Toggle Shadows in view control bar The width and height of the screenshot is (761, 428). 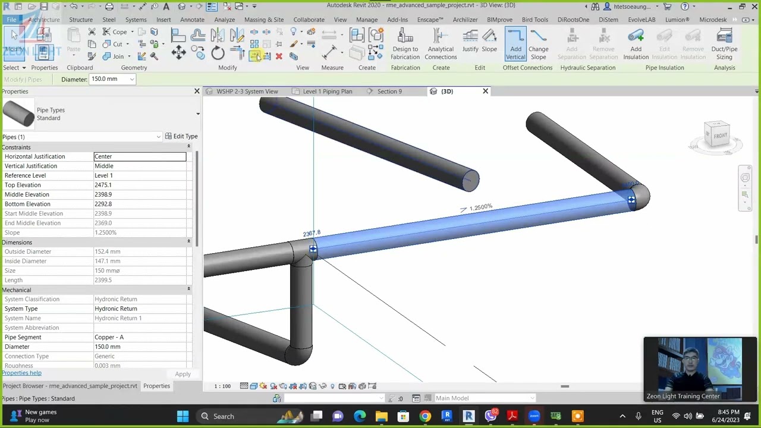click(273, 386)
